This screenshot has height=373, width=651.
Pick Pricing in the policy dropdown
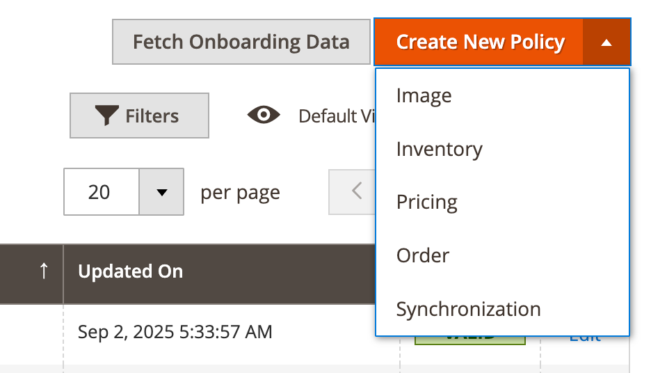click(426, 202)
